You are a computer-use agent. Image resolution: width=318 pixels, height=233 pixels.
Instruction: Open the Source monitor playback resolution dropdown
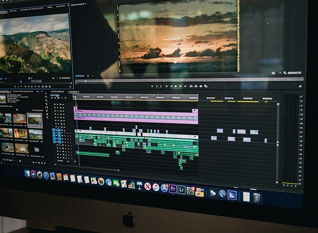(x=55, y=78)
